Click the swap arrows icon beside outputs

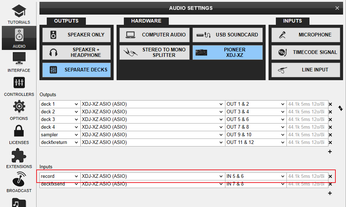[x=341, y=108]
